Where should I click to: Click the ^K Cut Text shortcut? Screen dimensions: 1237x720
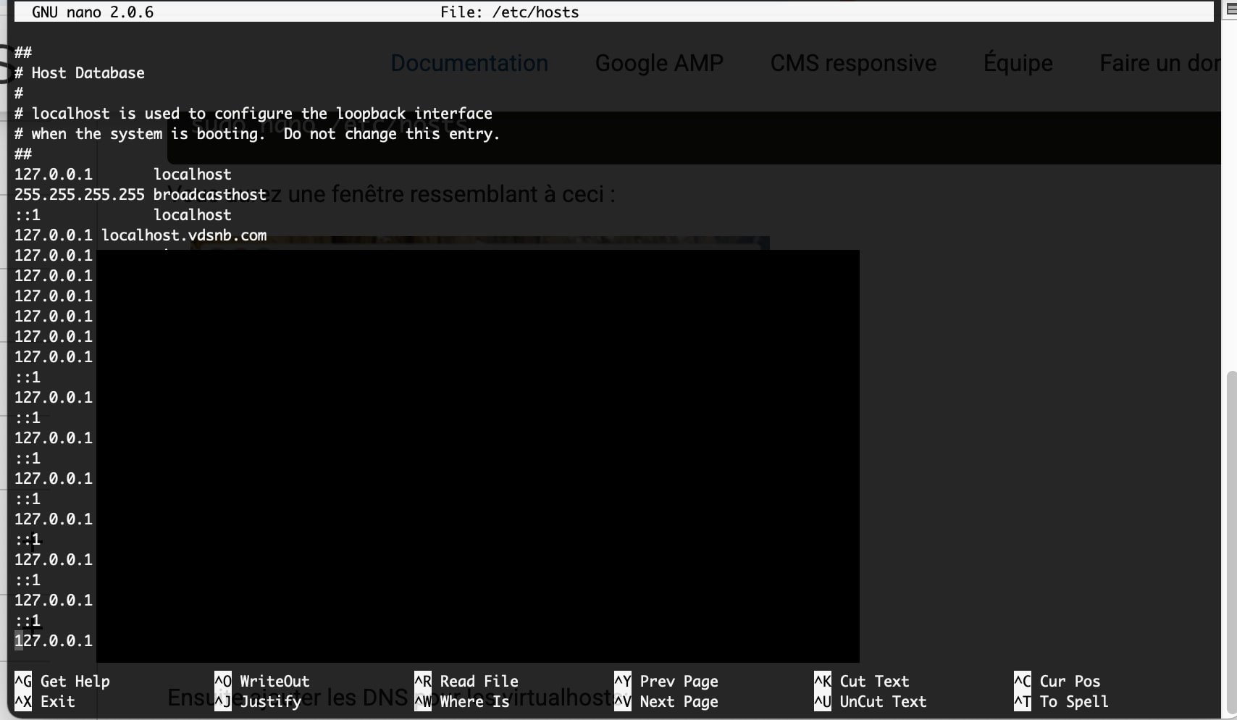(862, 681)
